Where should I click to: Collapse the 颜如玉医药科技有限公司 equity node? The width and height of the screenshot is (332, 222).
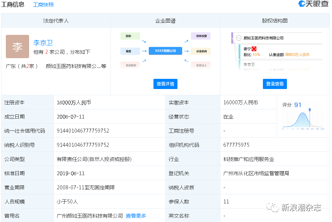point(239,38)
